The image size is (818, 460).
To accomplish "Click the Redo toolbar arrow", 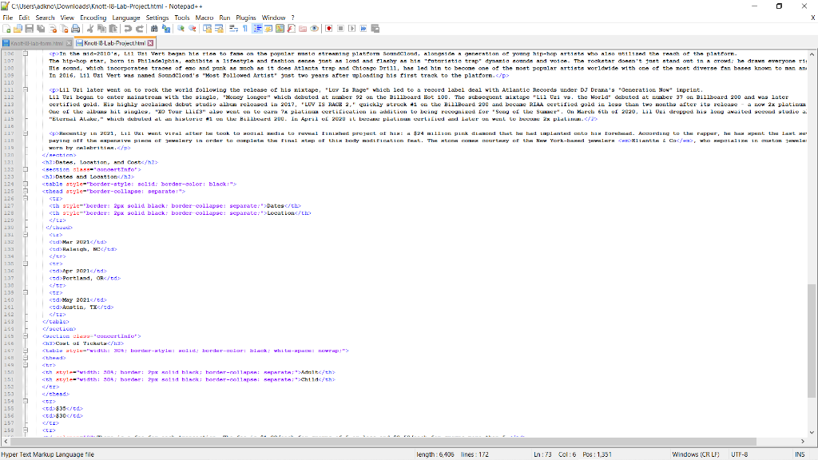I will coord(139,29).
